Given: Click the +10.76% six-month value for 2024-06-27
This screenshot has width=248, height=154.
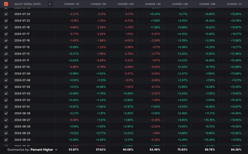Looking at the screenshot, I should pos(209,120).
